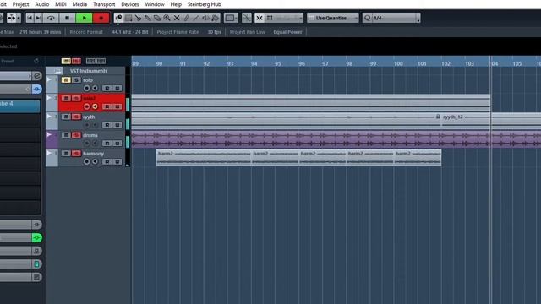Toggle solo on the drums track
Viewport: 541px width, 304px height.
tap(76, 135)
